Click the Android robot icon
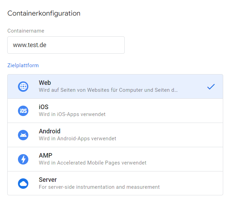Viewport: 237px width, 204px height. pyautogui.click(x=23, y=135)
